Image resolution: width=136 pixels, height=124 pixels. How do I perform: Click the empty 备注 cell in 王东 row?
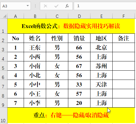(123, 47)
